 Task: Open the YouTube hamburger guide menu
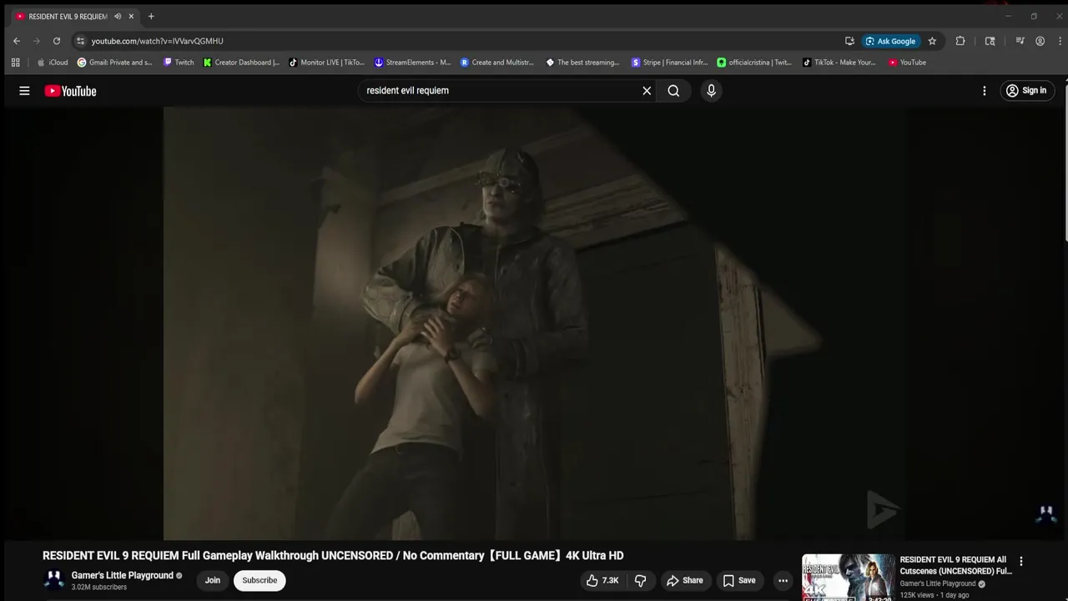pyautogui.click(x=24, y=91)
